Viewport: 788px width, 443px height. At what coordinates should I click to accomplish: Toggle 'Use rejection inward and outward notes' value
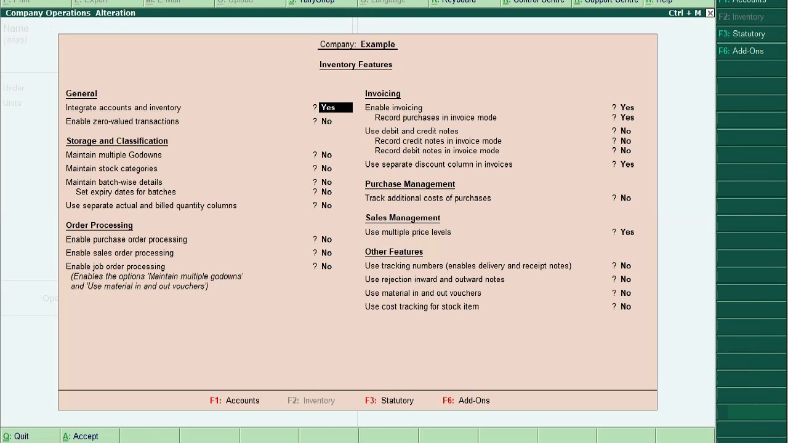click(625, 279)
